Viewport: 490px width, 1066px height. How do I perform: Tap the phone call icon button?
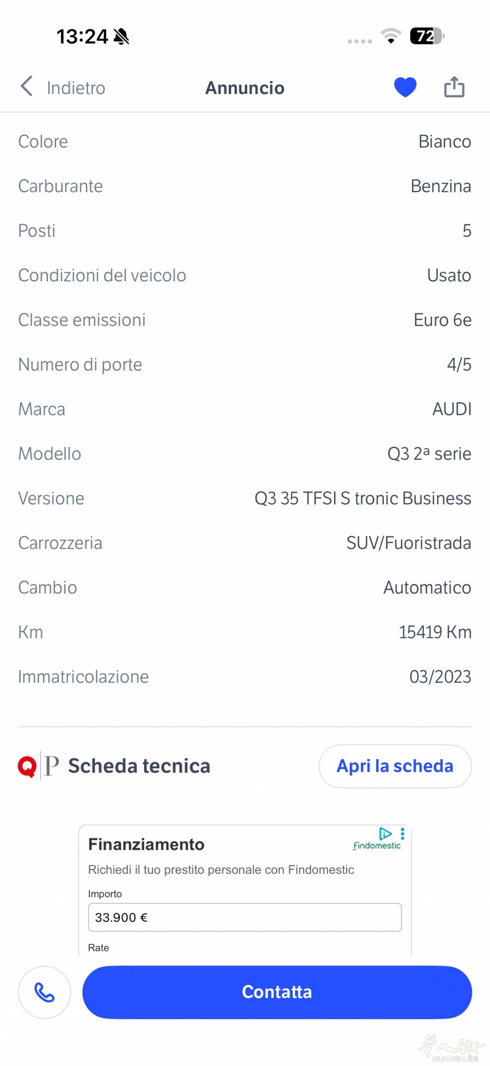pos(45,992)
